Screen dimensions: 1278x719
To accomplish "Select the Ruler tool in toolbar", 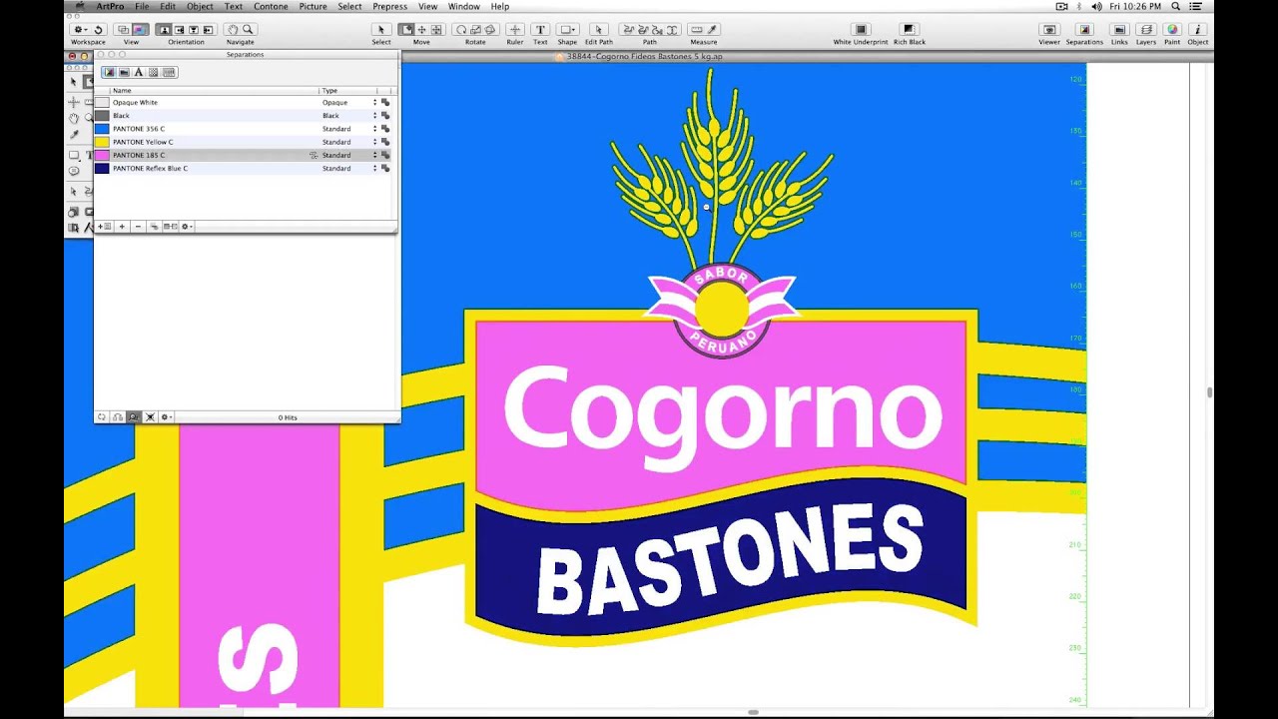I will point(515,30).
